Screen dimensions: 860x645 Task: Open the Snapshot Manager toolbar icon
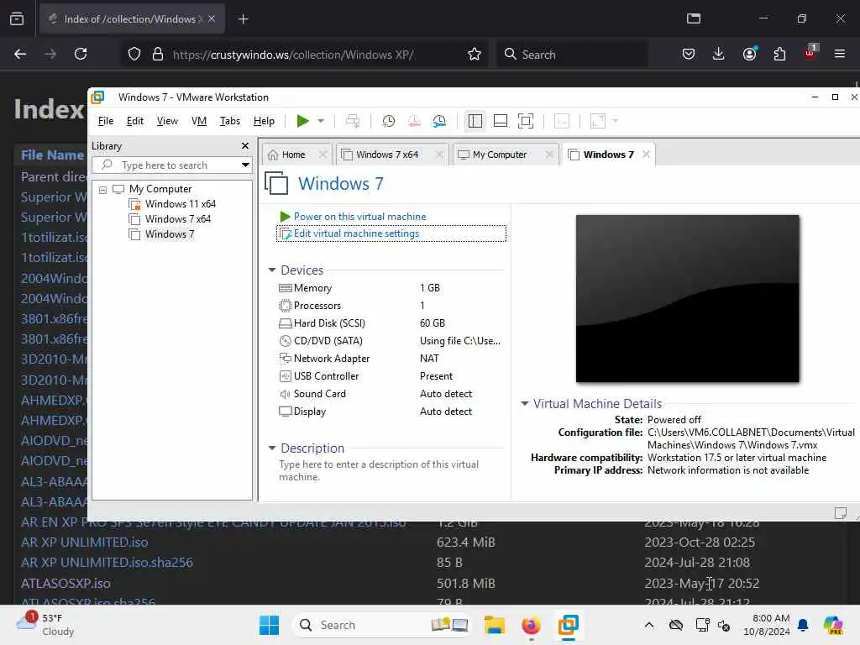pos(439,121)
